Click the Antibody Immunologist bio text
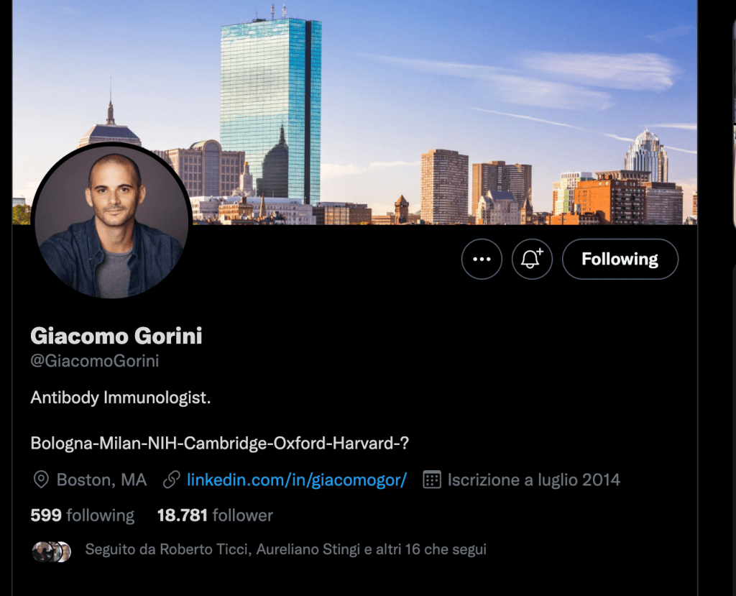The height and width of the screenshot is (596, 736). [121, 398]
